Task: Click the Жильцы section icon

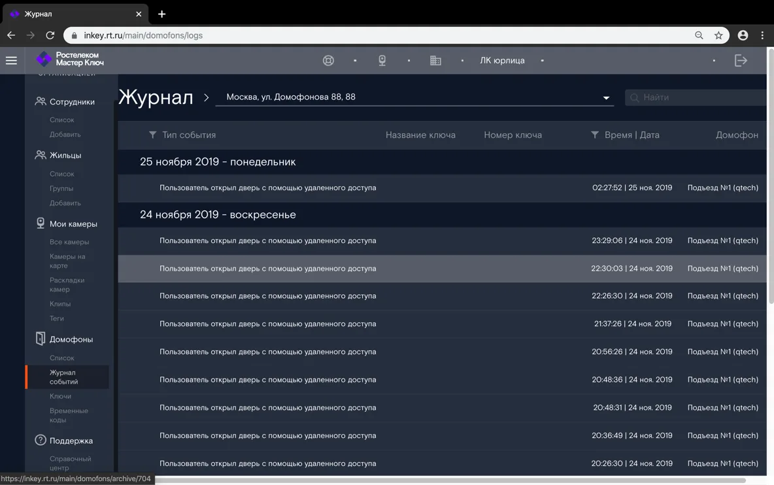Action: pos(41,155)
